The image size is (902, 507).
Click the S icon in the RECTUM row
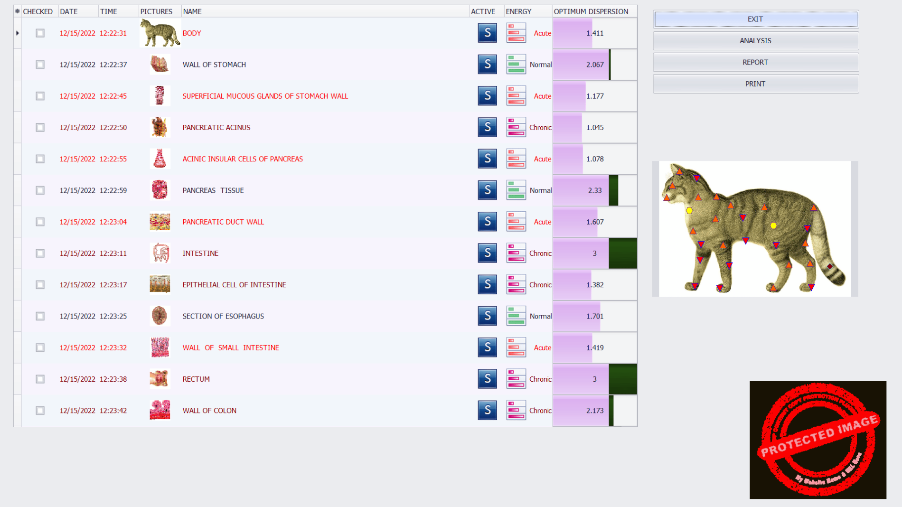(487, 379)
